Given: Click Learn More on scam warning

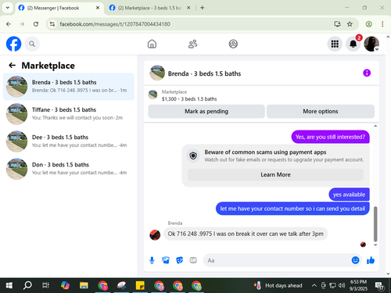Looking at the screenshot, I should [275, 175].
